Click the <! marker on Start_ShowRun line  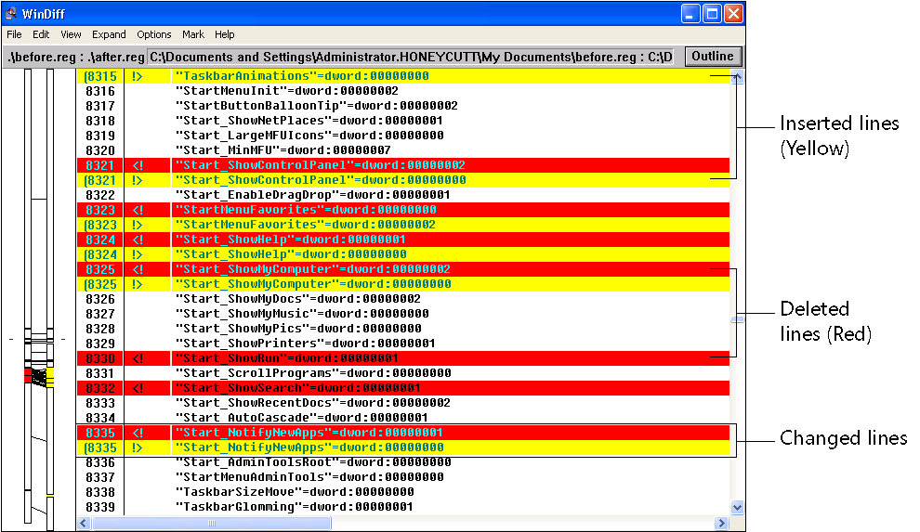pyautogui.click(x=138, y=358)
